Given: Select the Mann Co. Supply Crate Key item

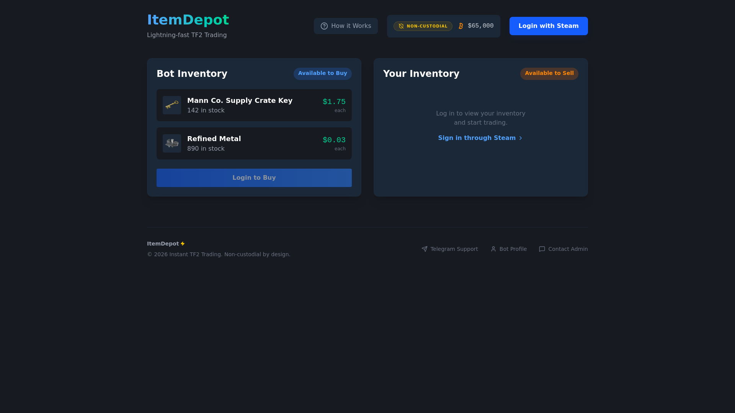Looking at the screenshot, I should 254,105.
